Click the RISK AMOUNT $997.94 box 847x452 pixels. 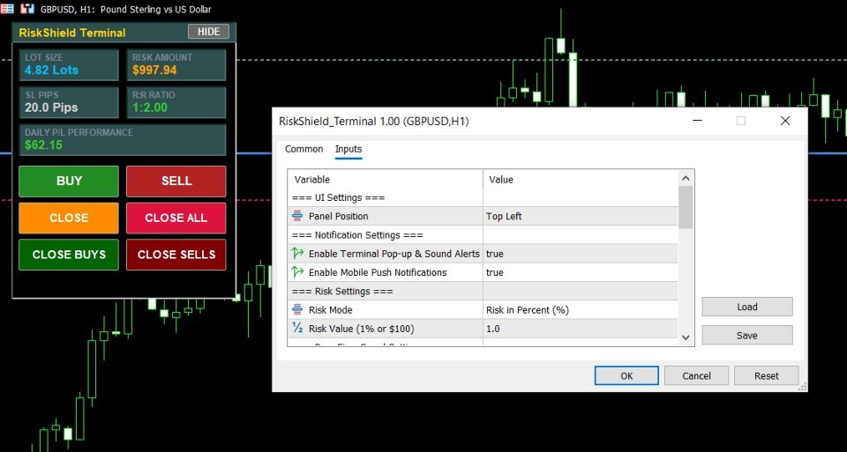point(176,64)
